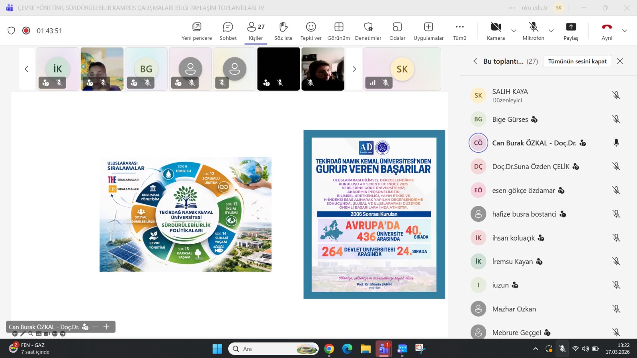Show next participant video thumbnails
637x358 pixels.
click(x=354, y=69)
